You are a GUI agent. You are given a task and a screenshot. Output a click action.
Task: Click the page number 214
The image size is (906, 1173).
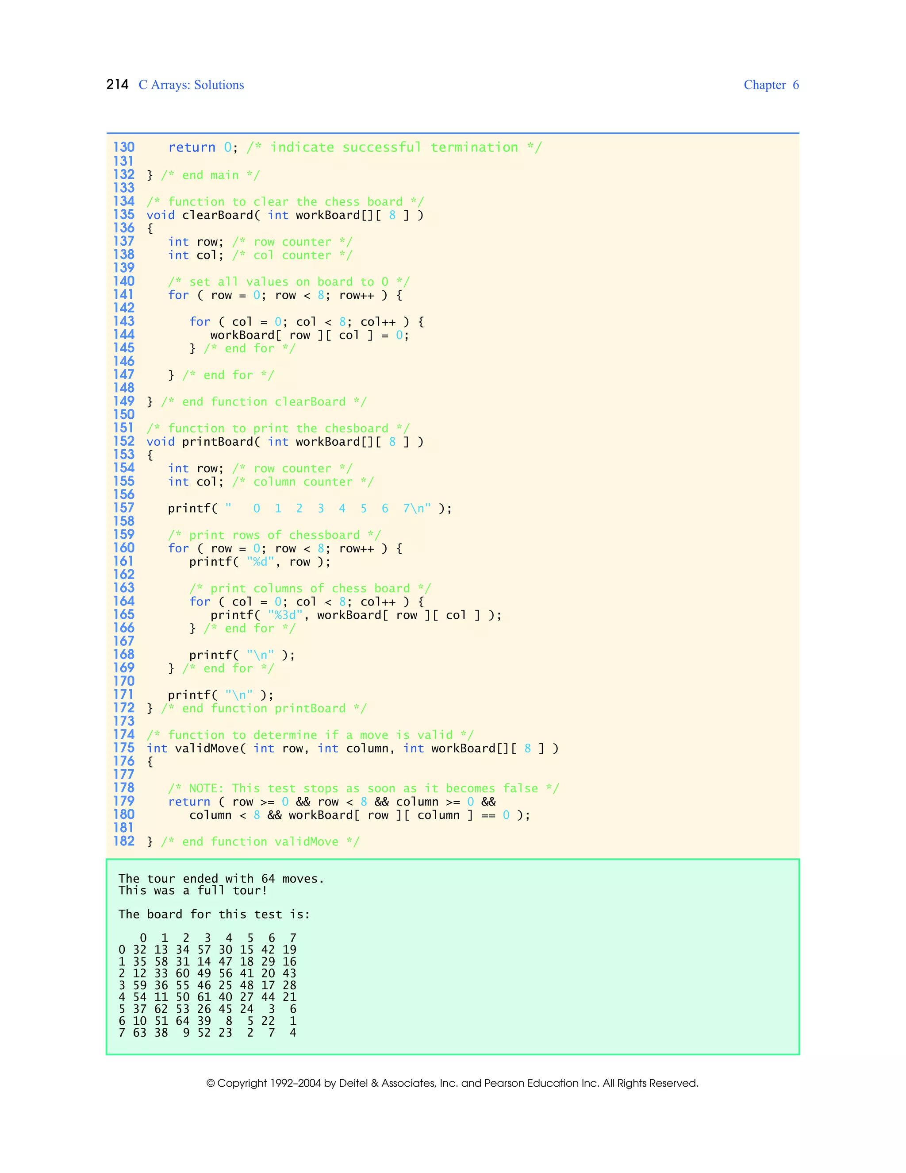point(117,84)
